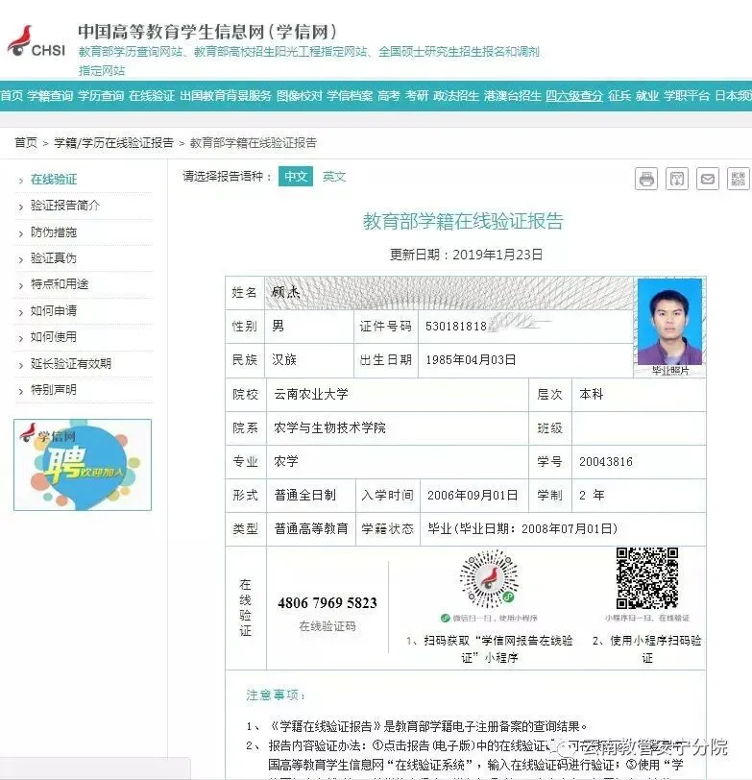Open 就业 menu item

[647, 95]
